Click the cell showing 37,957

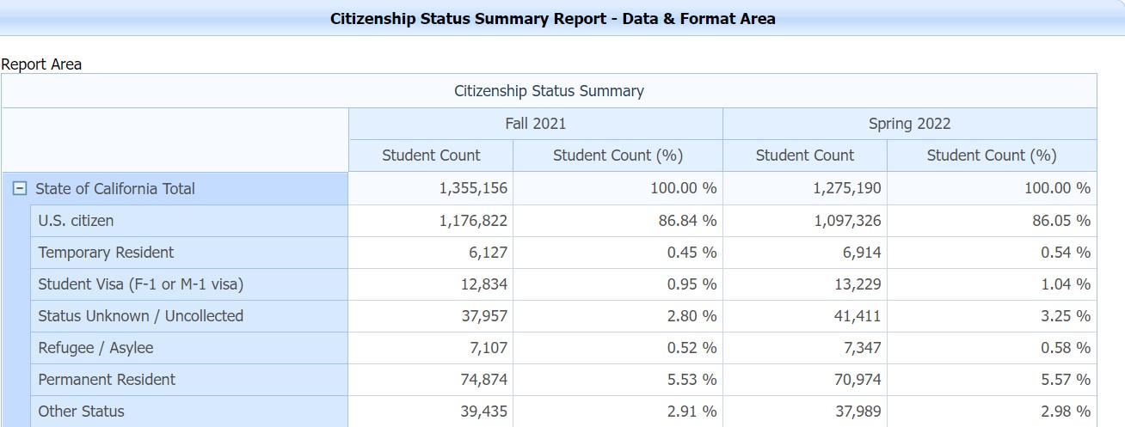tap(431, 316)
